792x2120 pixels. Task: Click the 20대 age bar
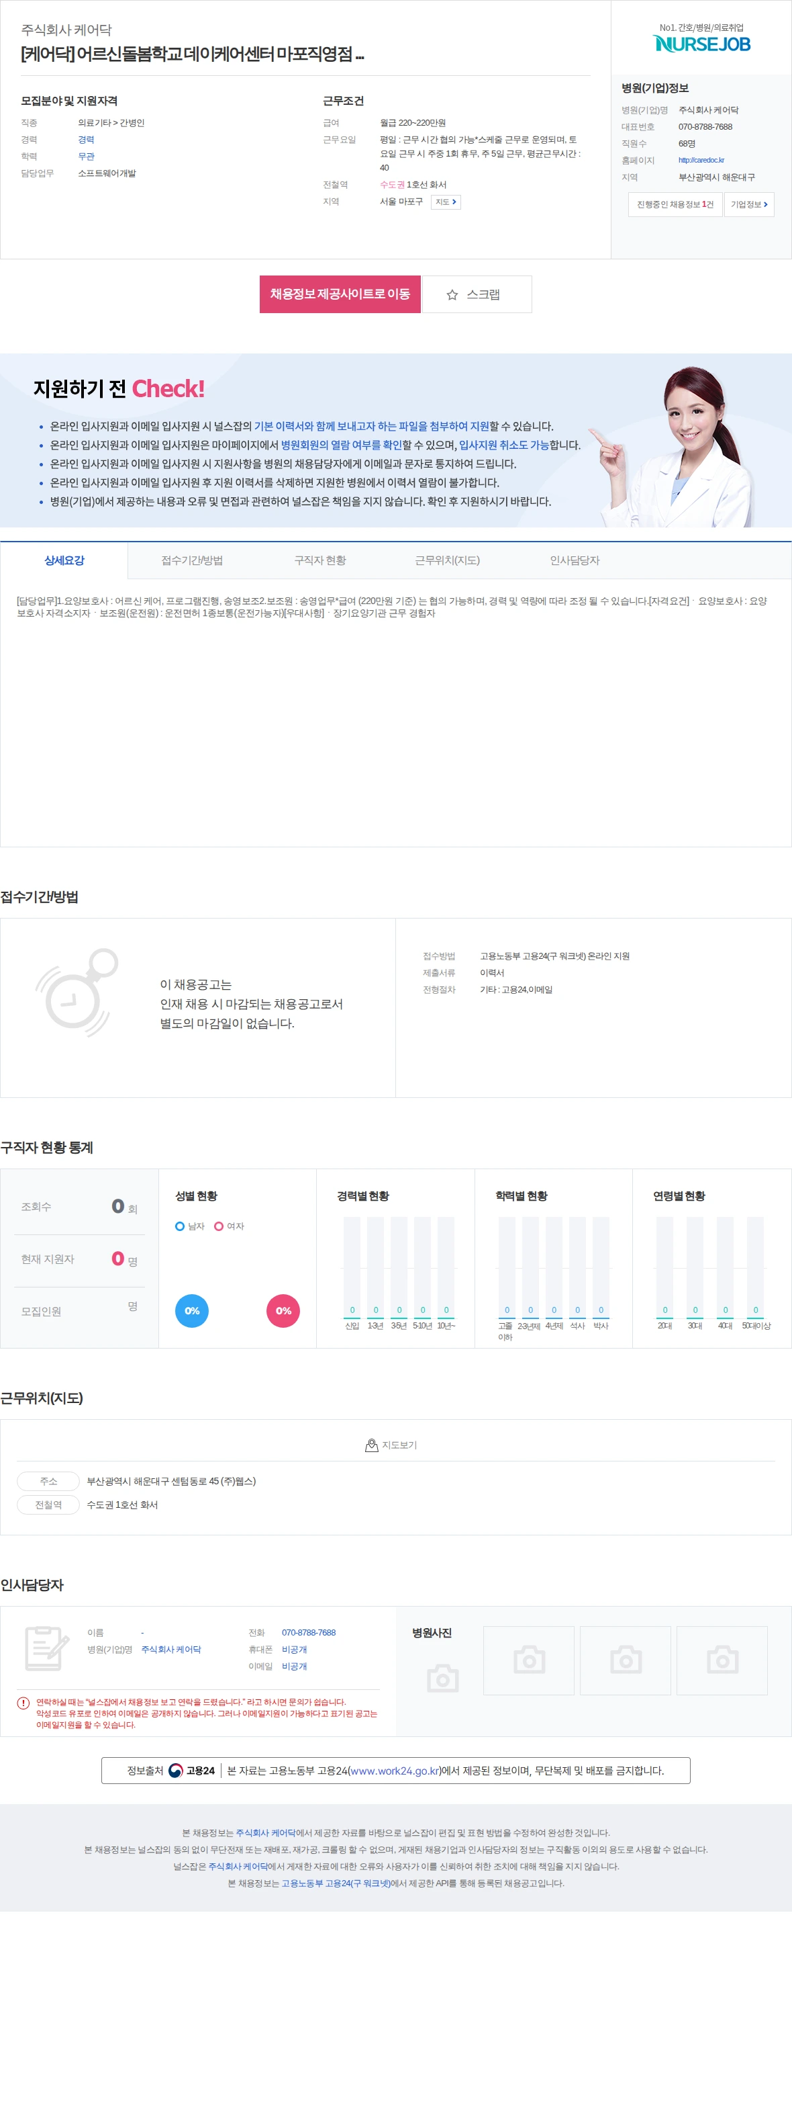[x=664, y=1267]
